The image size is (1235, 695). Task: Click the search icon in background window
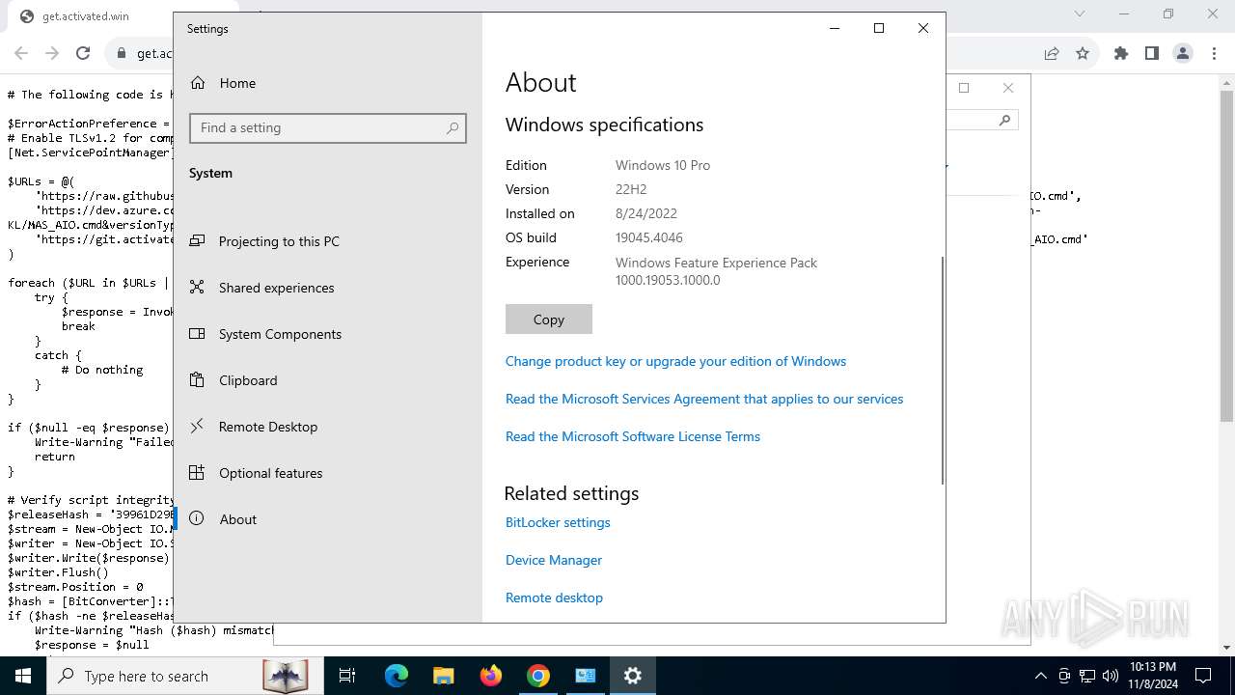pyautogui.click(x=1004, y=121)
